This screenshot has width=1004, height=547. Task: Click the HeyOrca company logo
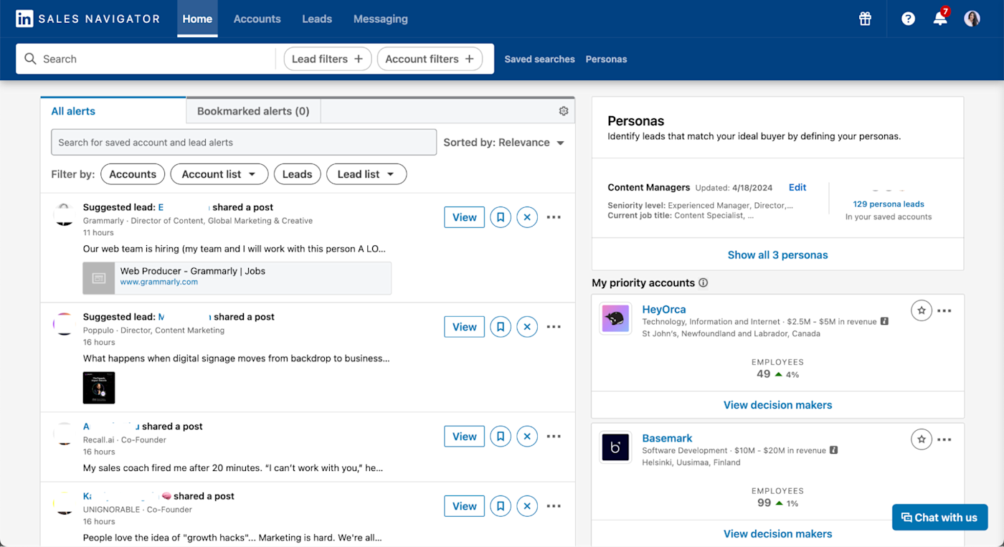click(615, 318)
